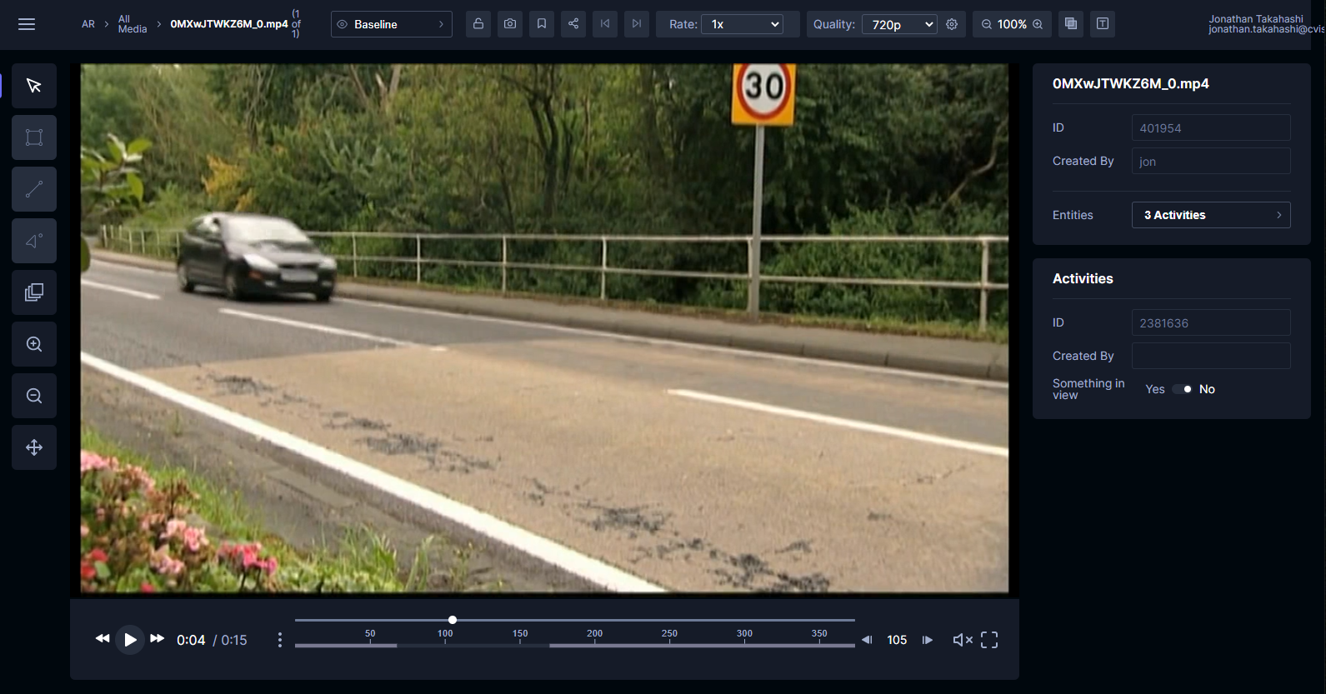Navigate to All Media breadcrumb
The width and height of the screenshot is (1326, 694).
(x=132, y=24)
